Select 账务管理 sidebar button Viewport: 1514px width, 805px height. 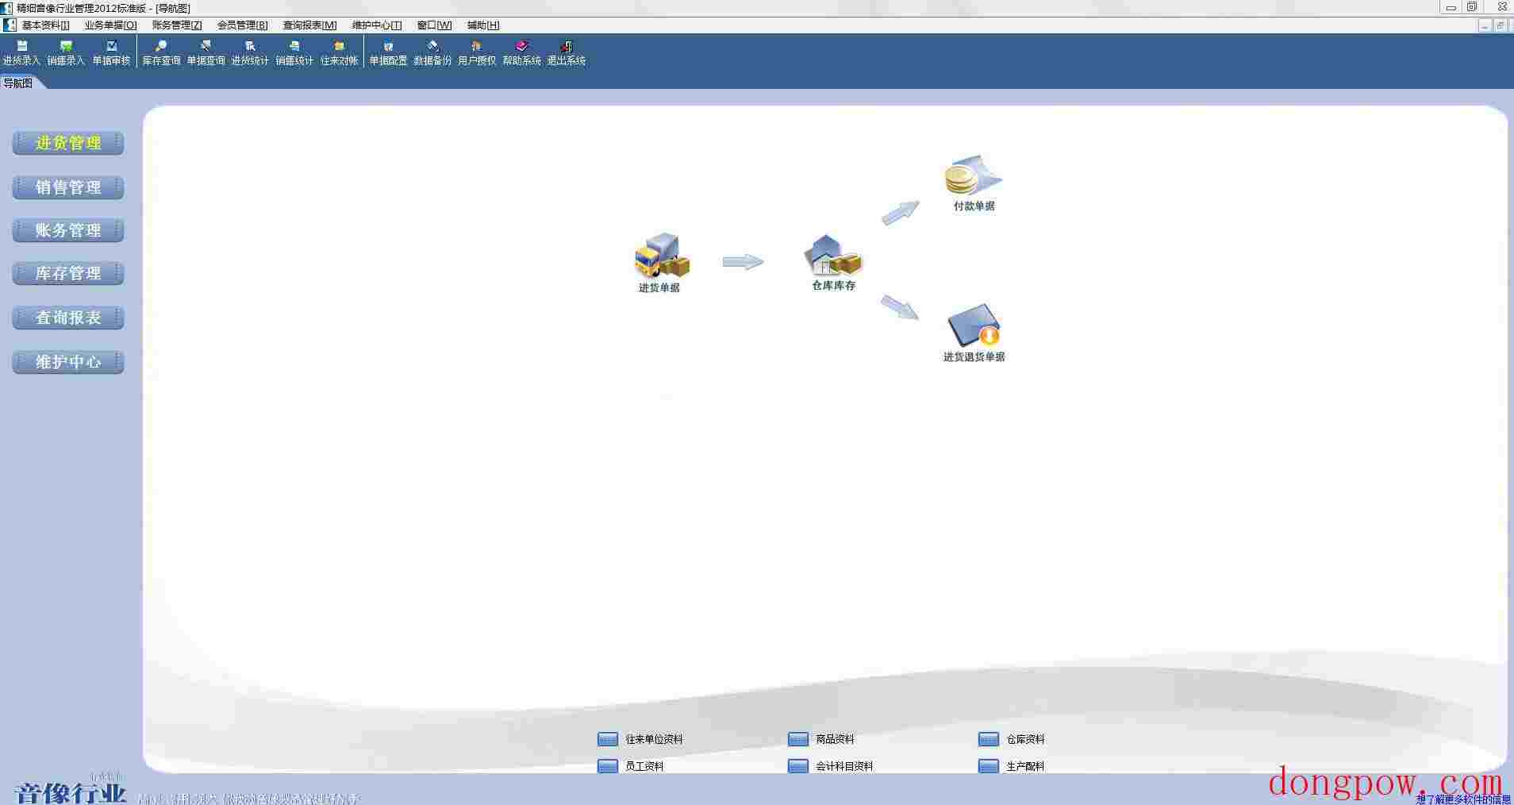(68, 230)
